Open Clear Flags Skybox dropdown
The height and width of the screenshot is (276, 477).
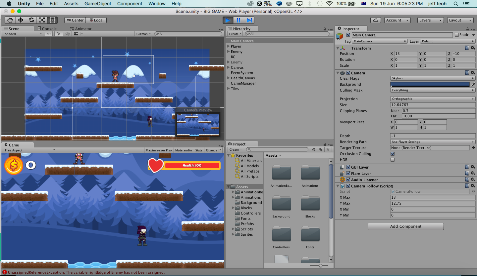[x=433, y=78]
